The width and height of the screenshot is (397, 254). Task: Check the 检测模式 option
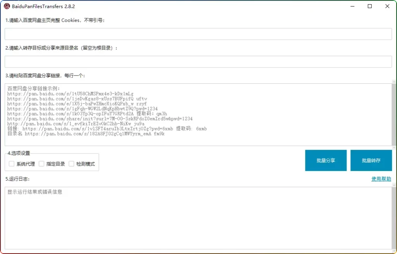71,164
